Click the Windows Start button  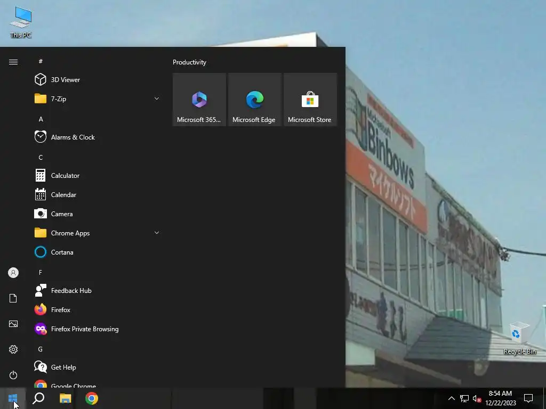click(13, 398)
